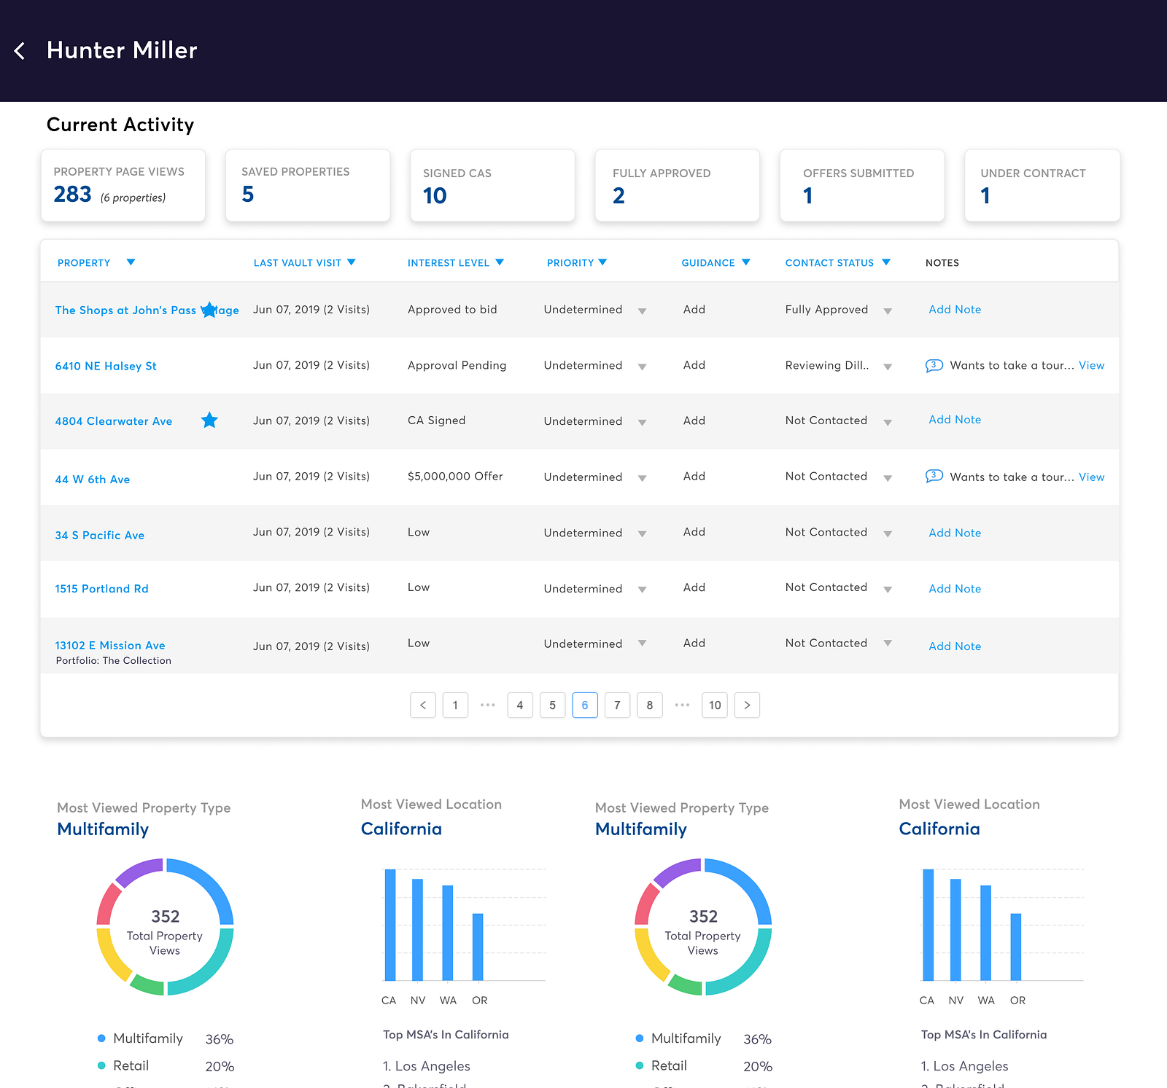This screenshot has height=1088, width=1167.
Task: Go to the previous page using left chevron
Action: click(x=423, y=705)
